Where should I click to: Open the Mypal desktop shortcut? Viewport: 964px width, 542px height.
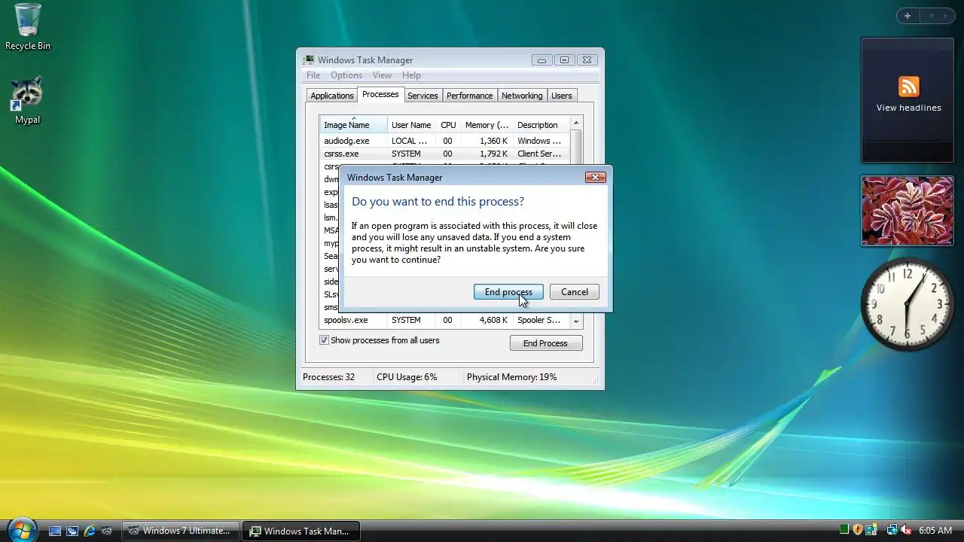28,100
